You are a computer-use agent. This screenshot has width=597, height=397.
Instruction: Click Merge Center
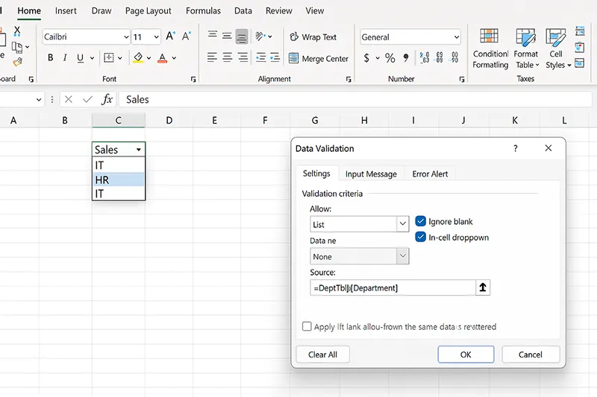319,59
